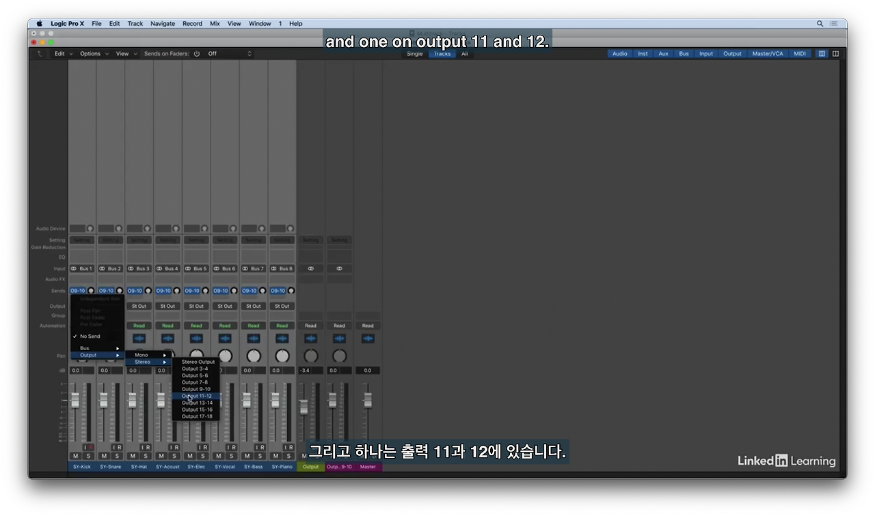This screenshot has height=516, width=875.
Task: Open Spotlight search in menu bar
Action: tap(820, 23)
